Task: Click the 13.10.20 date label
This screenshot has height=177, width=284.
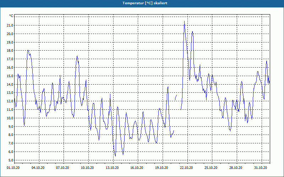Action: click(x=112, y=168)
